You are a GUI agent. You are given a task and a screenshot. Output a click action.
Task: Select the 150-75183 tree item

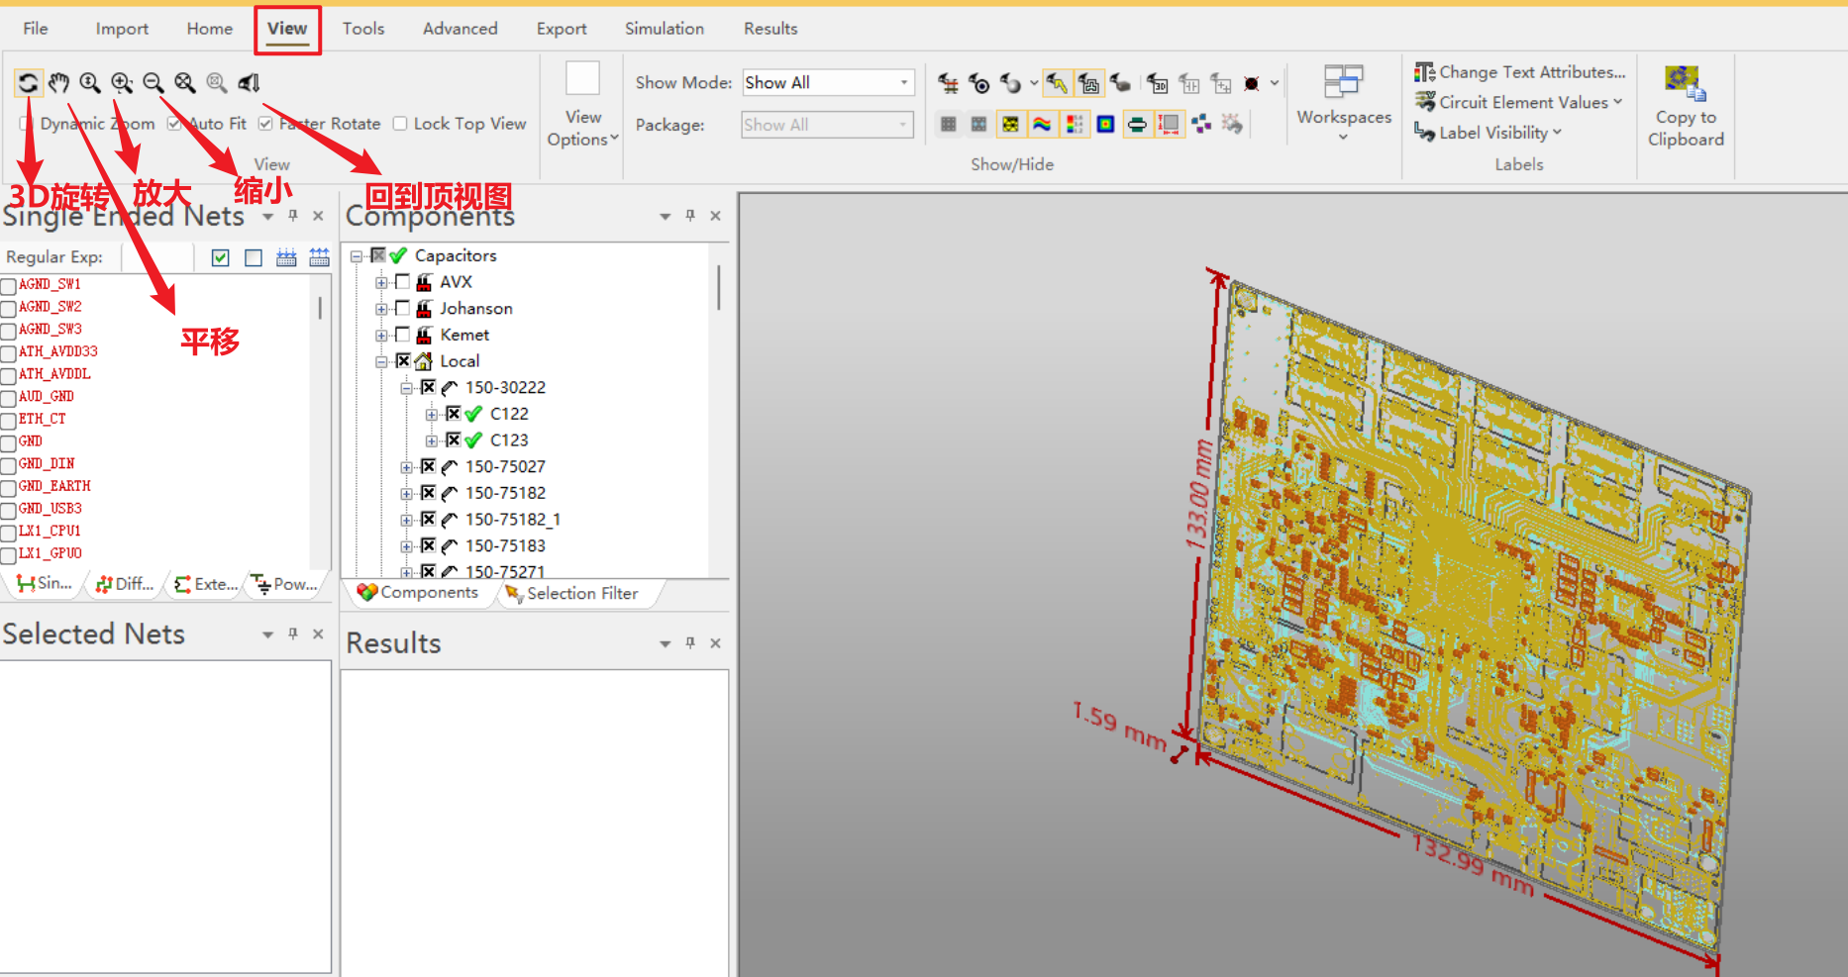click(x=505, y=546)
